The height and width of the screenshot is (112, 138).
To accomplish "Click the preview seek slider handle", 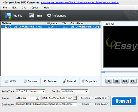I will pos(103,72).
